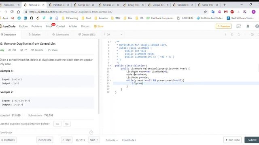The height and width of the screenshot is (145, 259).
Task: Go to the Prev problem
Action: point(67,140)
